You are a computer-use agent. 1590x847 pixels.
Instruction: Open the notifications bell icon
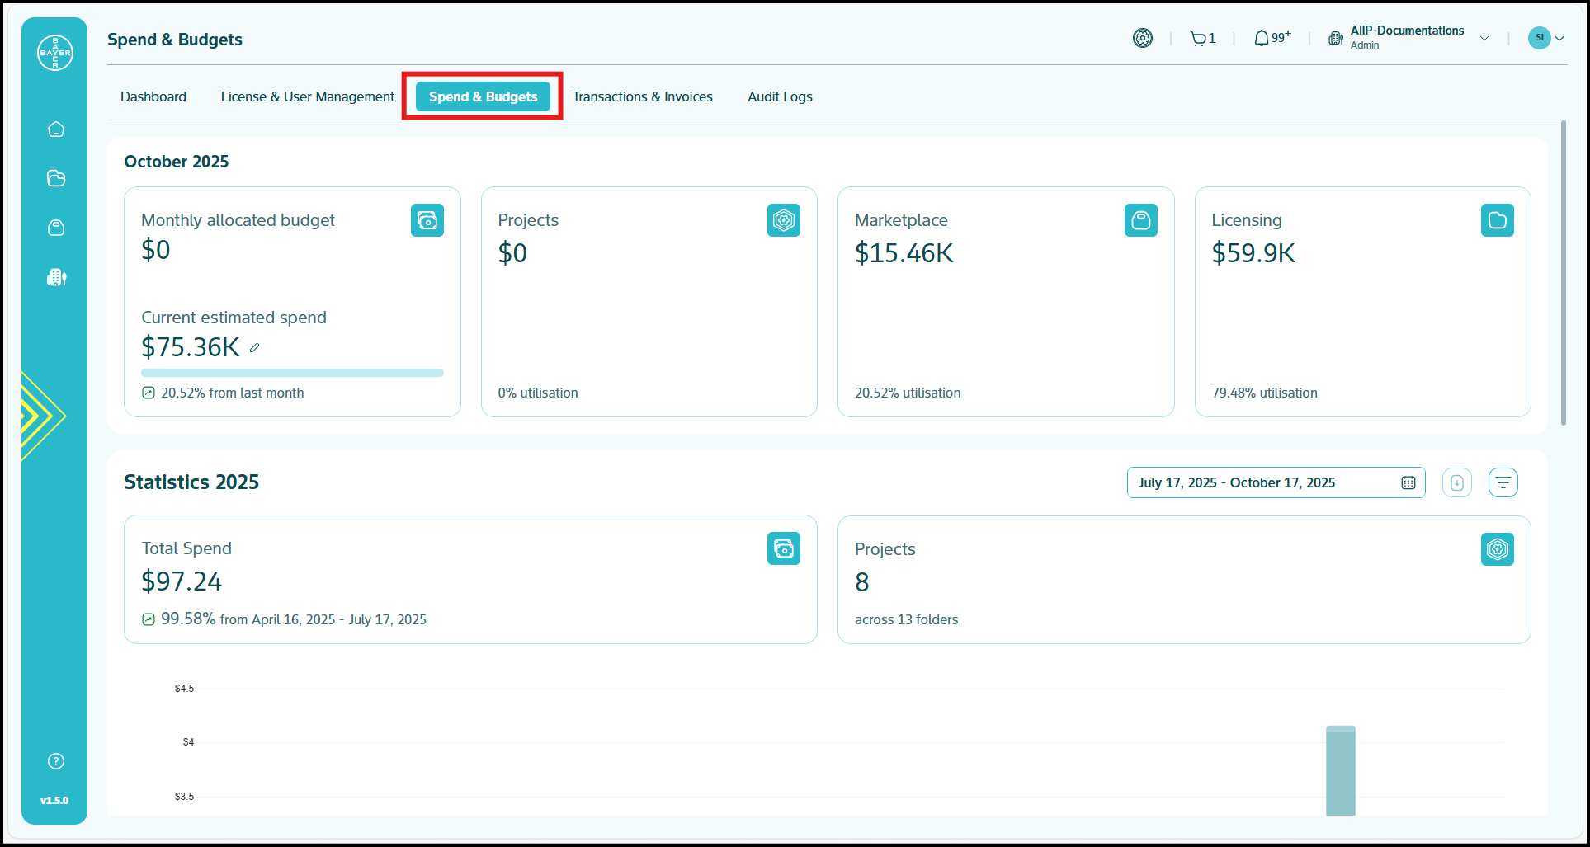tap(1262, 38)
